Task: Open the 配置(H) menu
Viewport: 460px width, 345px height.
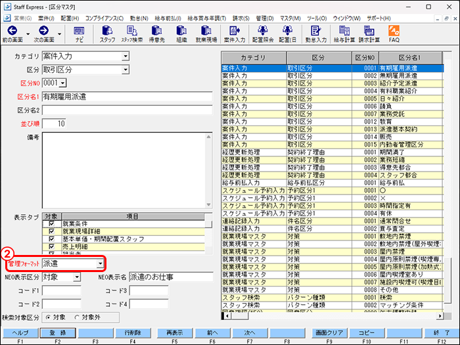Action: (70, 18)
